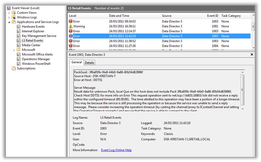The height and width of the screenshot is (162, 261).
Task: Switch to the Details tab
Action: tap(90, 63)
